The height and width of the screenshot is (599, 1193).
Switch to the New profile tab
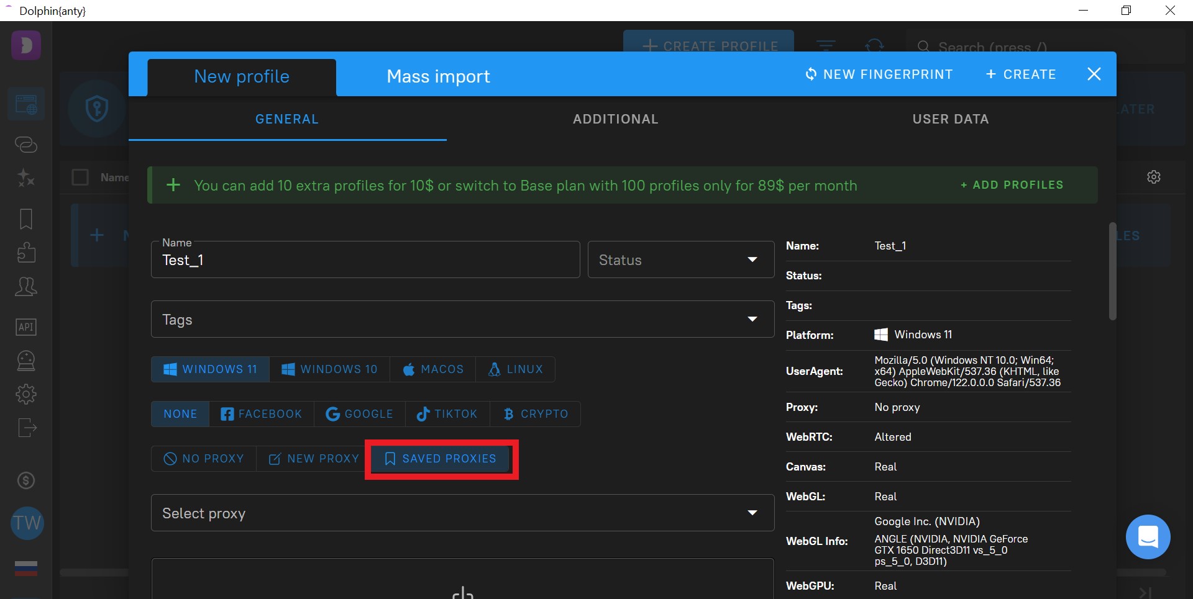click(242, 77)
